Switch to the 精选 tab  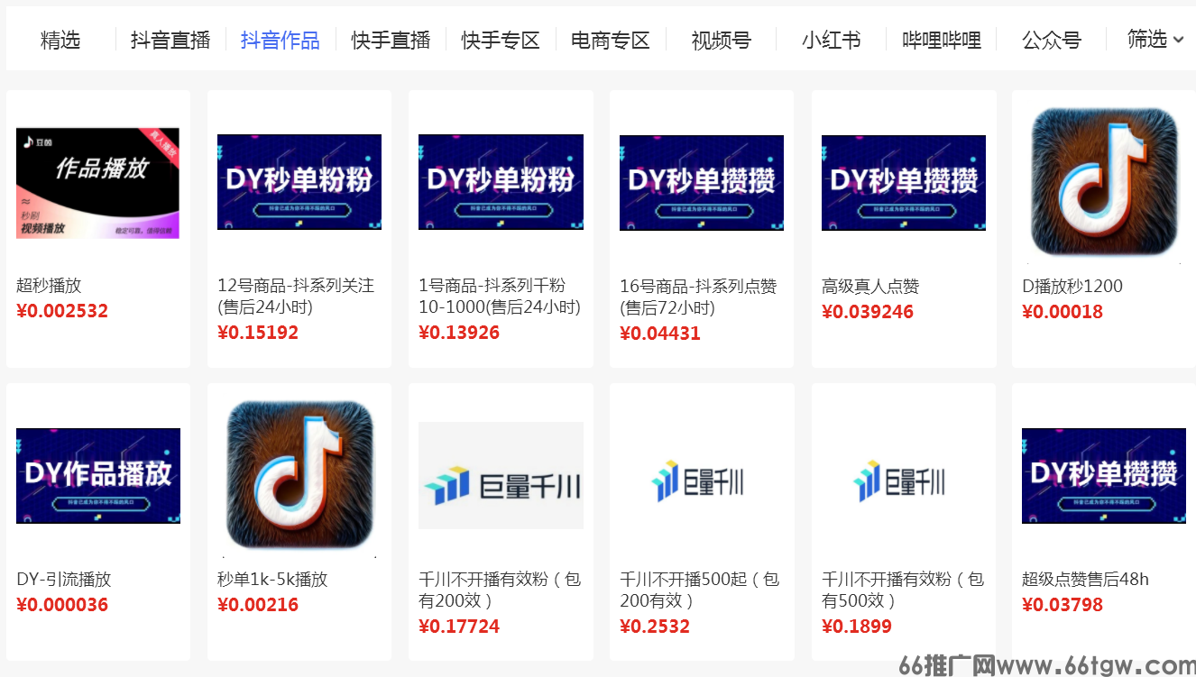[x=60, y=41]
